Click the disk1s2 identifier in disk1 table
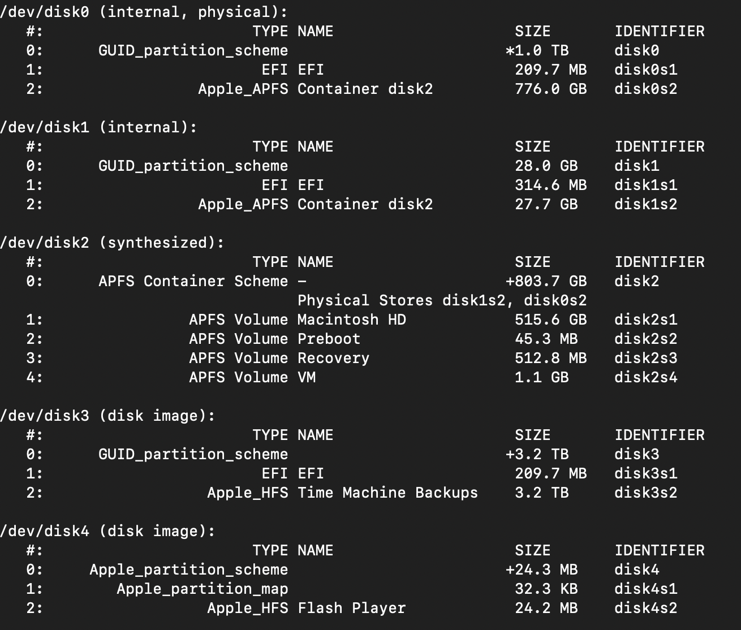The image size is (741, 630). click(645, 204)
